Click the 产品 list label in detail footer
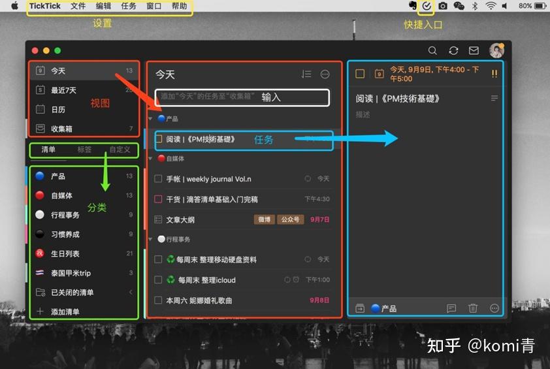Screen dimensions: 550x369 389,309
